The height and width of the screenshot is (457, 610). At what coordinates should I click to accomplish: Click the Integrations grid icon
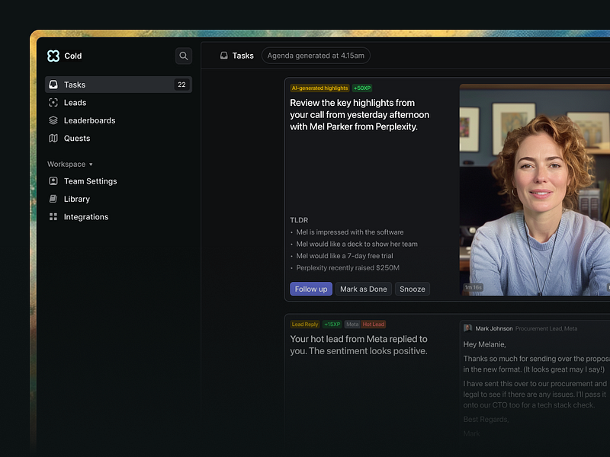click(53, 217)
